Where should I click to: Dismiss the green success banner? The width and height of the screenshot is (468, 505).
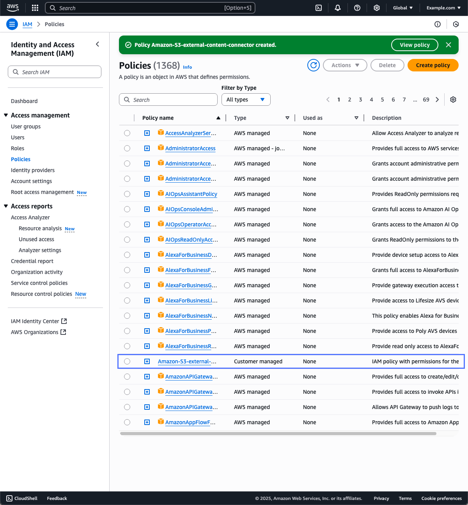[x=448, y=45]
